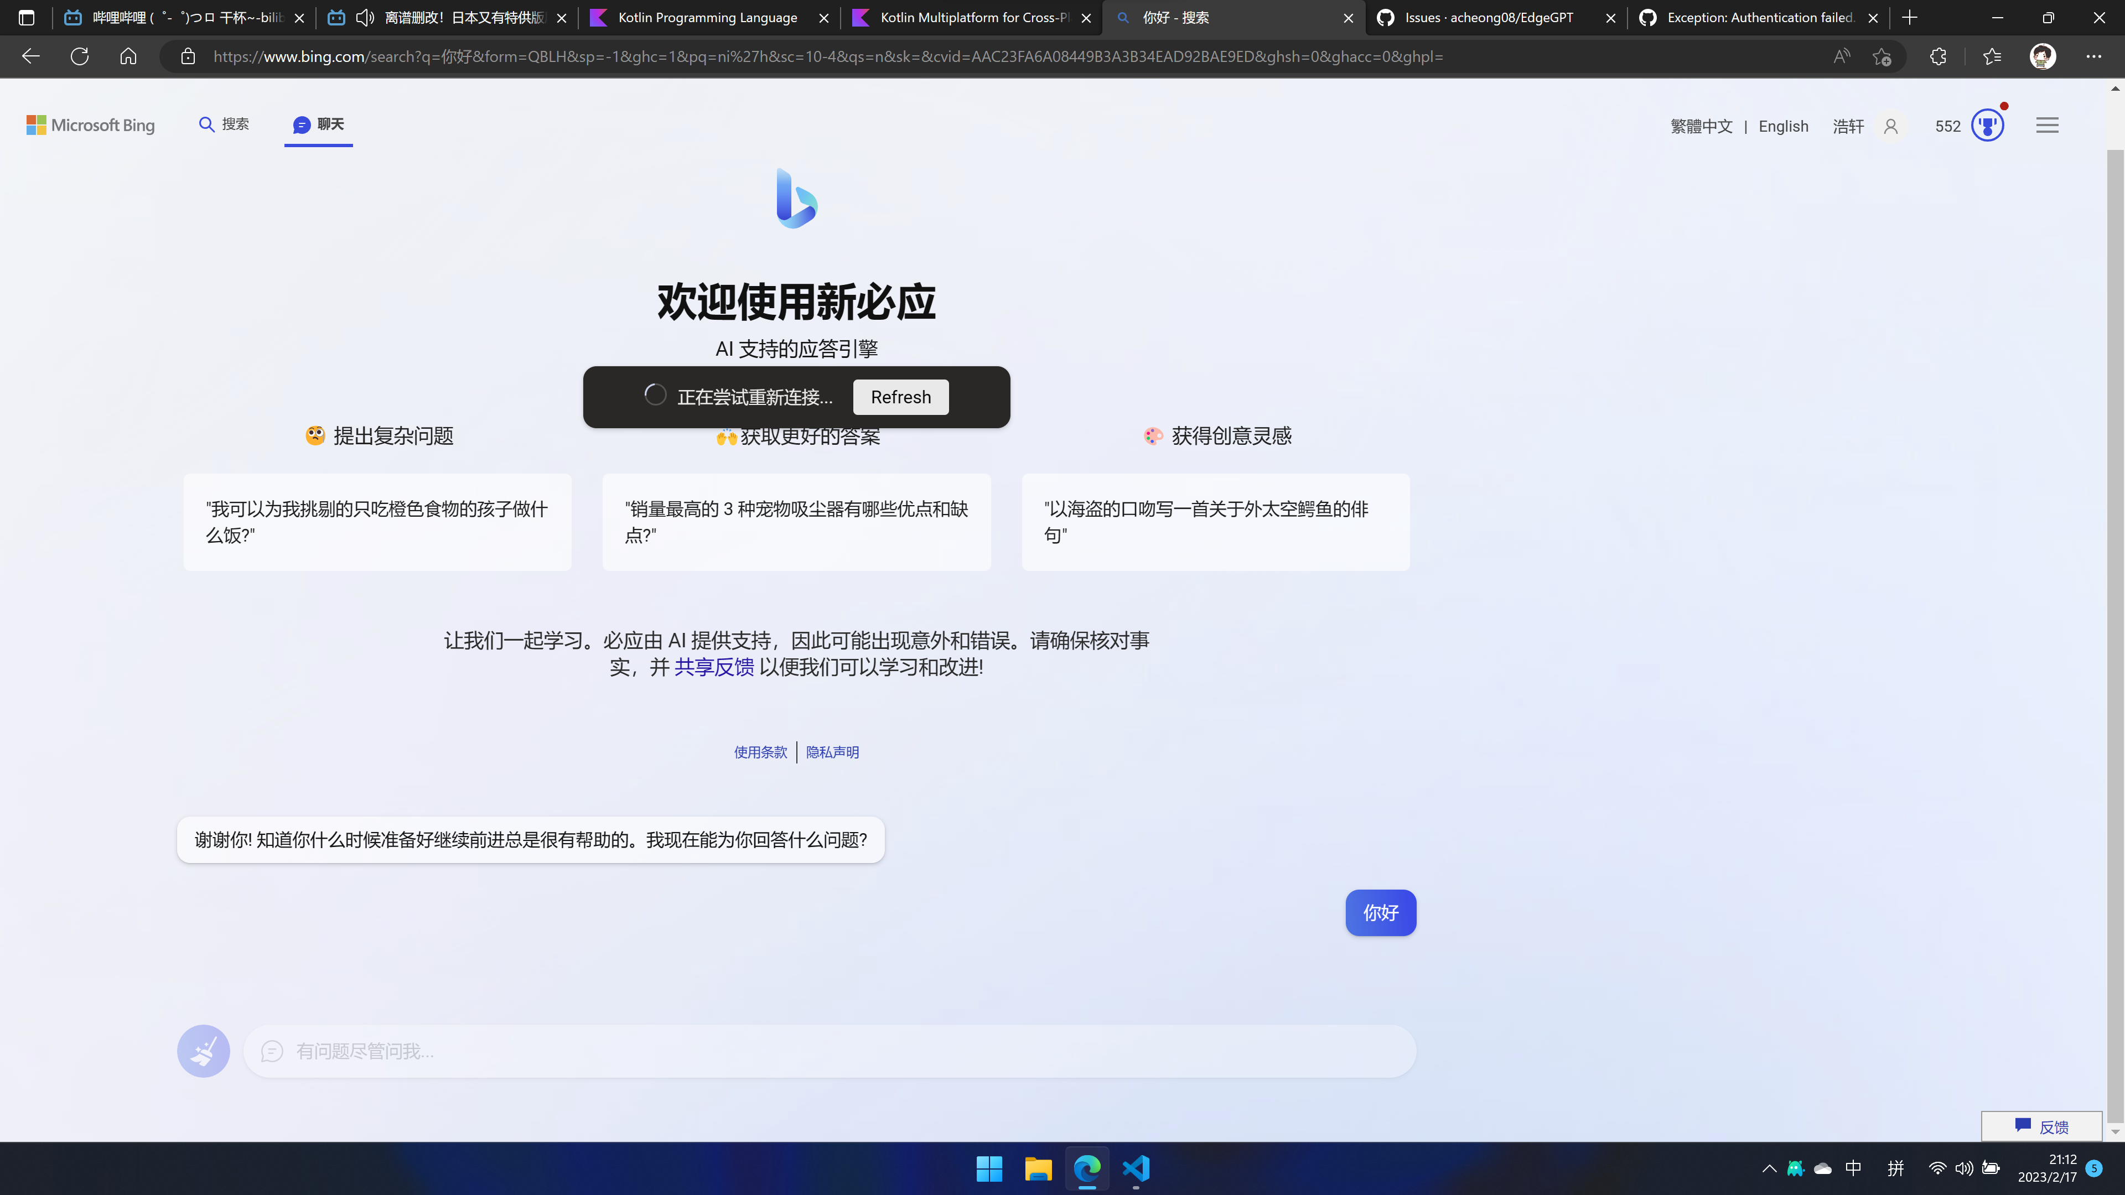Launch File Explorer from taskbar
Viewport: 2125px width, 1195px height.
[1038, 1168]
